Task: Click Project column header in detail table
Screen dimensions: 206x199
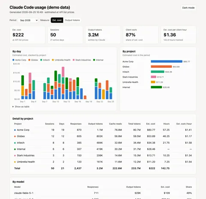Action: [x=18, y=124]
